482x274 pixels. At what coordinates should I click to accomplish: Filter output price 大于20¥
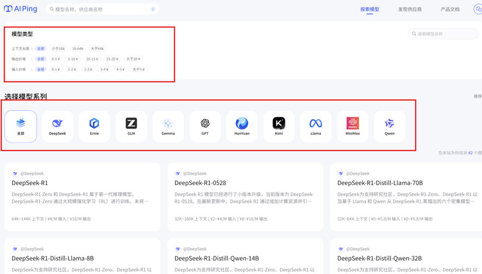coord(133,59)
